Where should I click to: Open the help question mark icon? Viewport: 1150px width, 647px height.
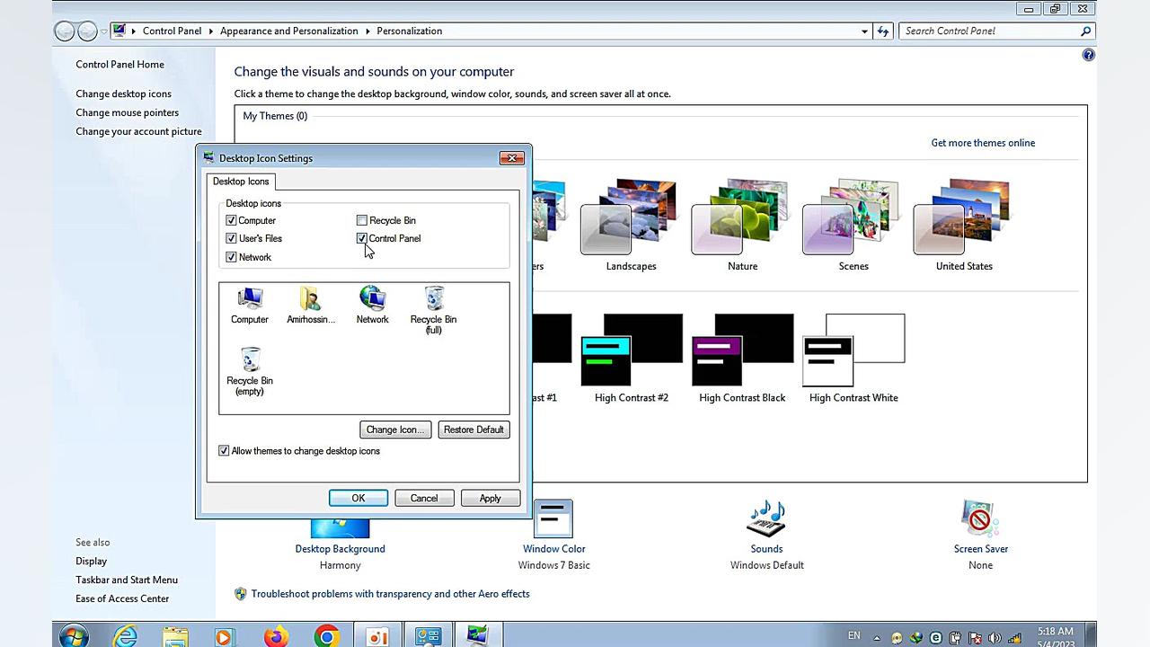(1088, 55)
